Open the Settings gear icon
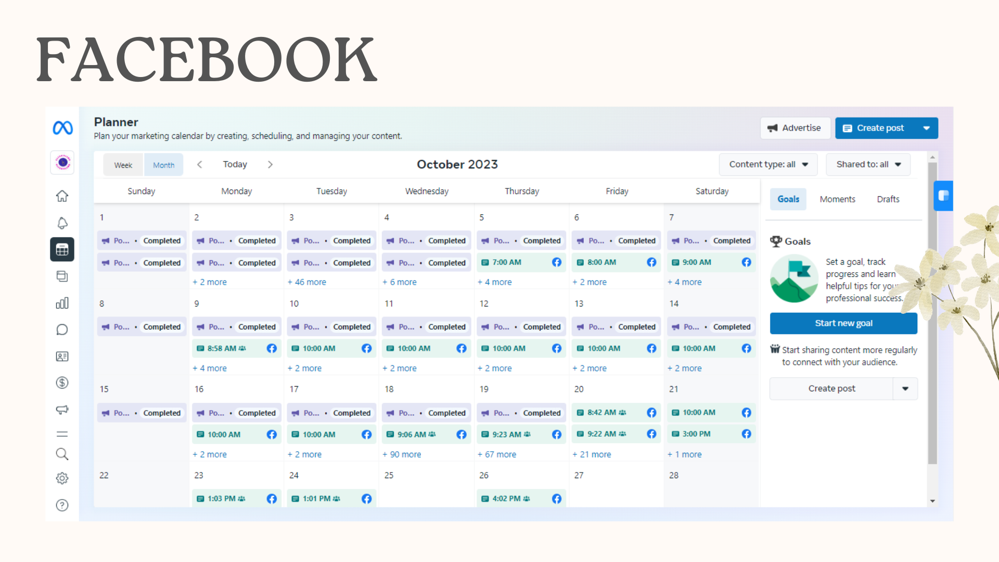 pyautogui.click(x=62, y=478)
